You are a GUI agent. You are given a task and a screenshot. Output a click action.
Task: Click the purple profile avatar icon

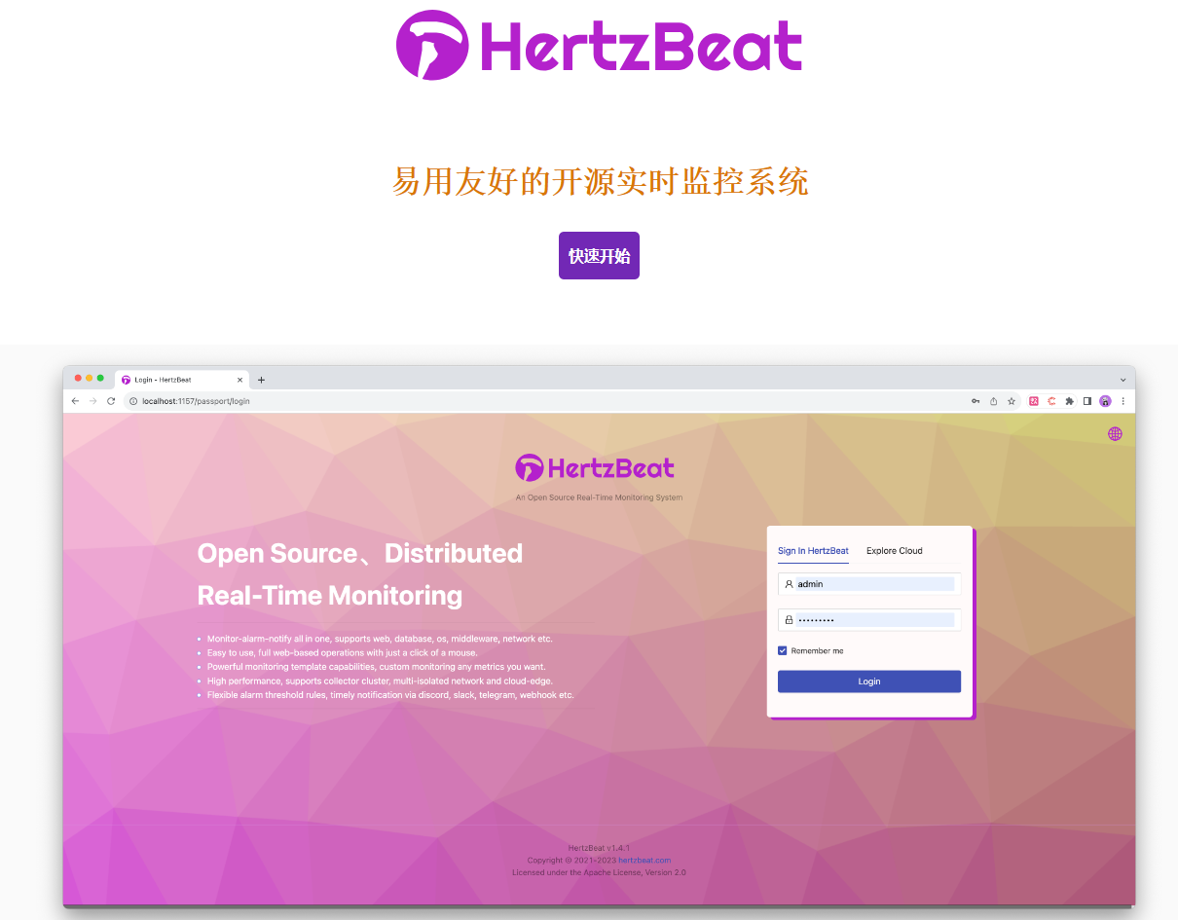[1105, 401]
